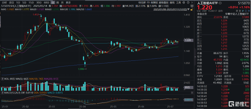Click the 买五 1.215 order row
251x109 pixels.
click(x=223, y=49)
